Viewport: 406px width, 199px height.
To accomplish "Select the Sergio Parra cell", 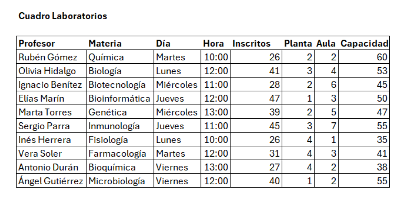I will point(44,126).
